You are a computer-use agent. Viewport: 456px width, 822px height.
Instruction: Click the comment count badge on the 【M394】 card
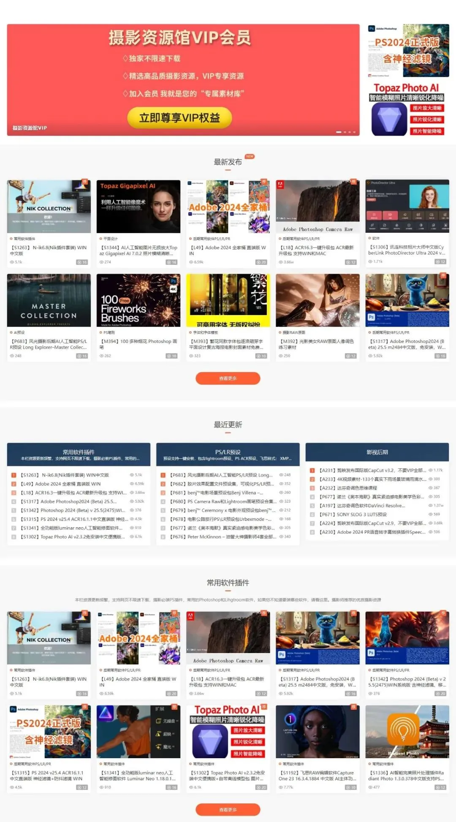[x=171, y=356]
